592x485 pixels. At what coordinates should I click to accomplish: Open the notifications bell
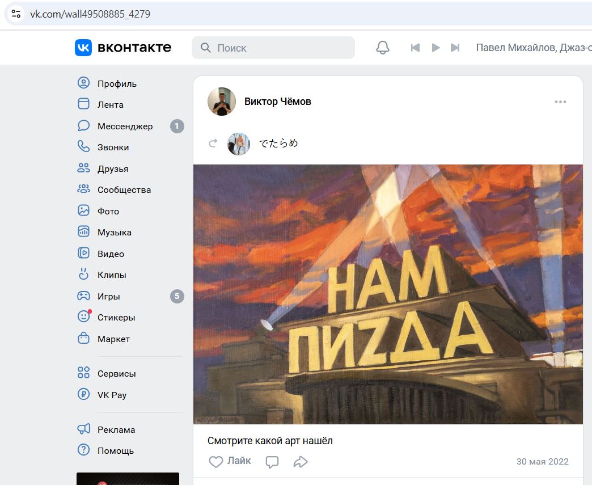[382, 48]
